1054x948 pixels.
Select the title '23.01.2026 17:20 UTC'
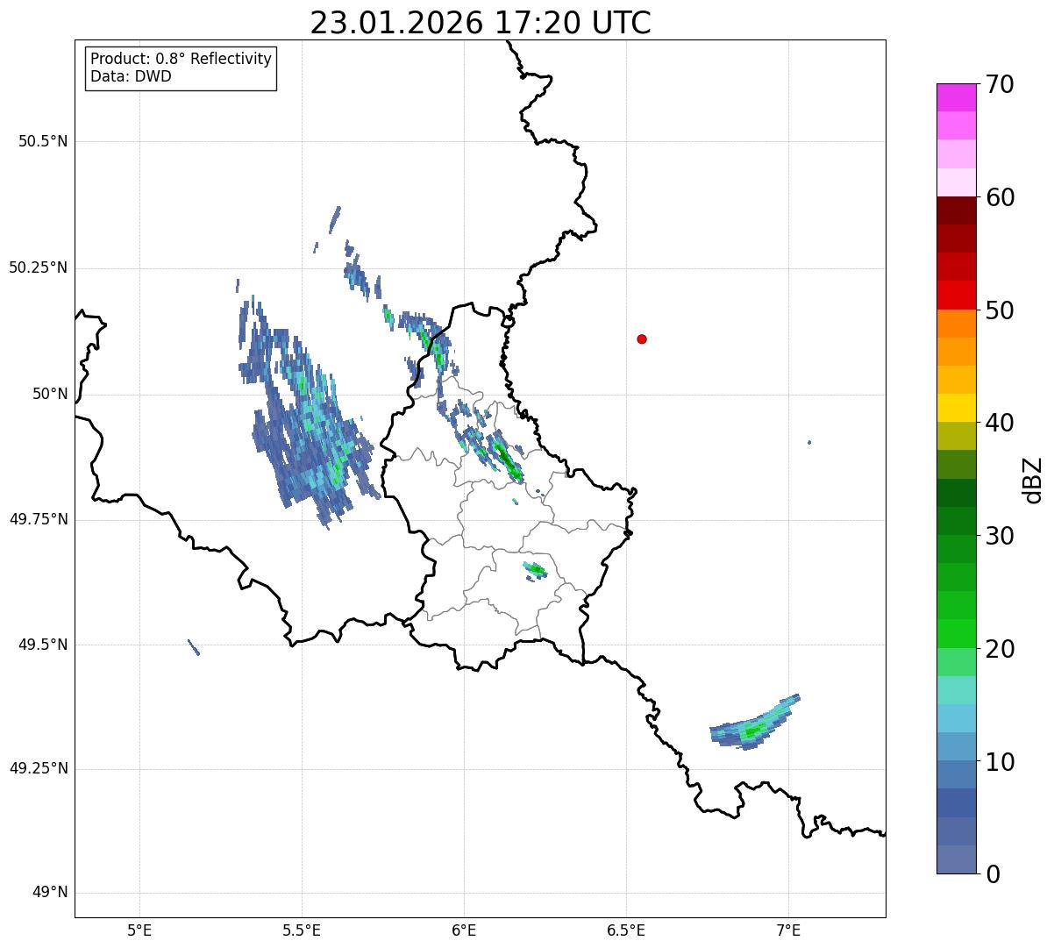[481, 23]
